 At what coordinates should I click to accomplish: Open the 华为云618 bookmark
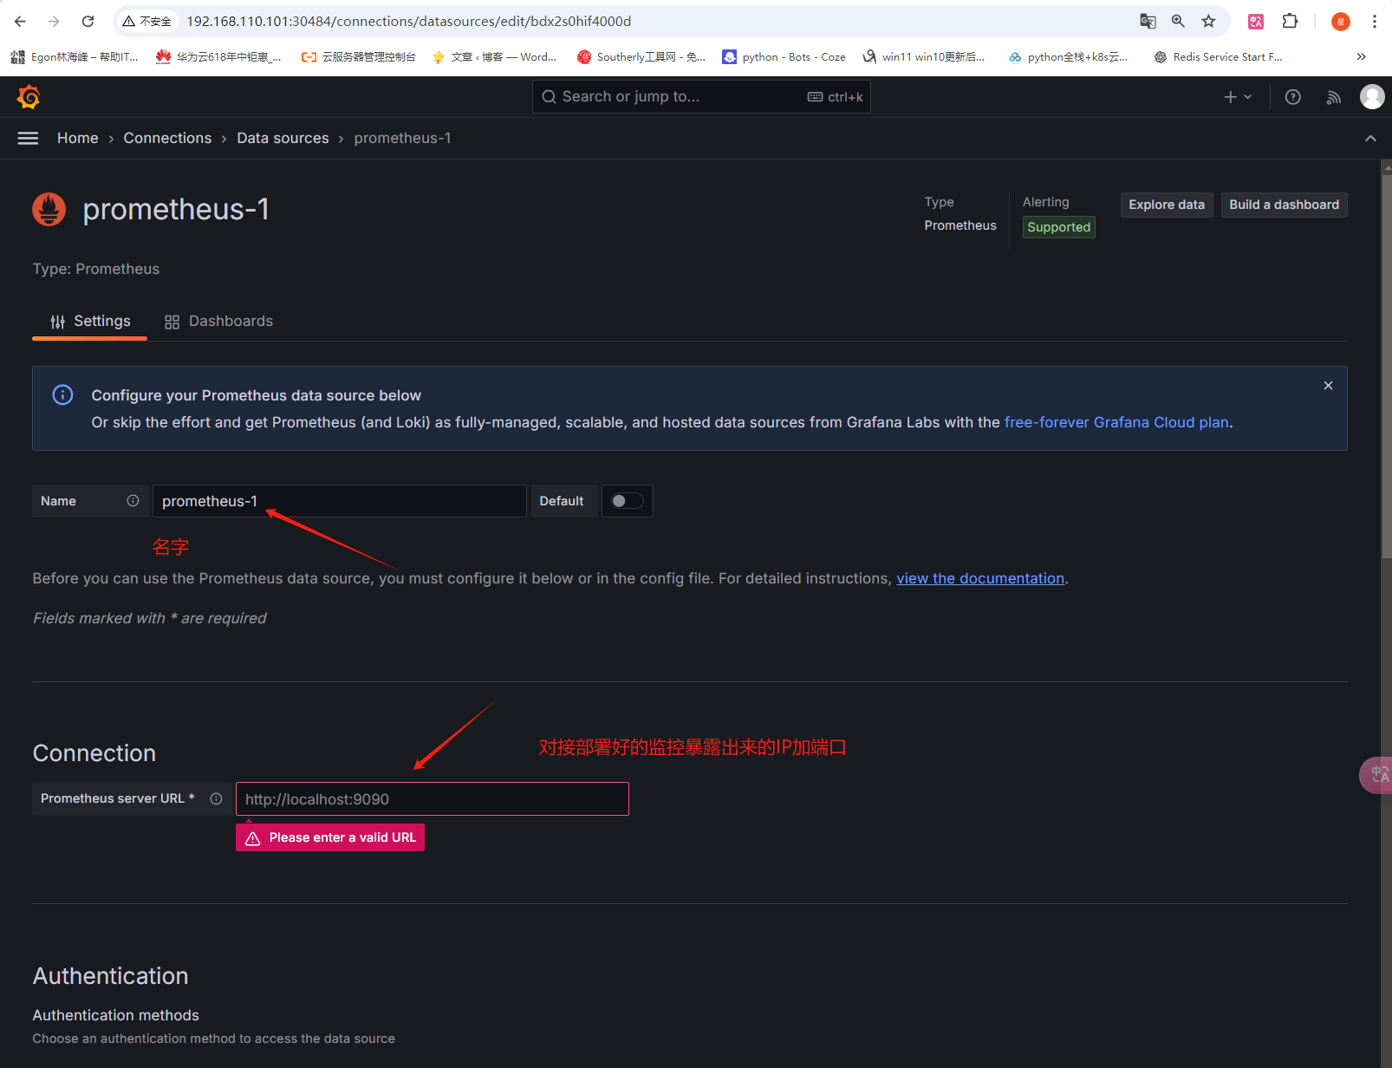coord(218,57)
